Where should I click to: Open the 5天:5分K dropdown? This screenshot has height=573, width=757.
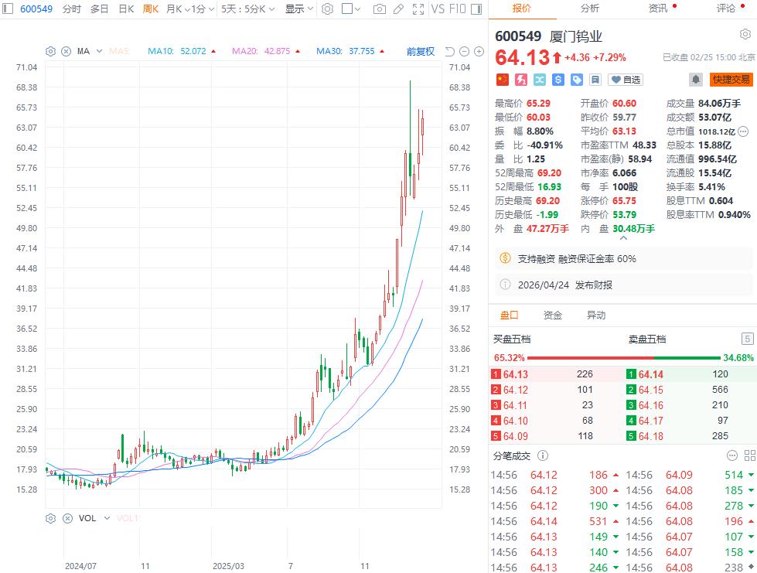point(248,9)
